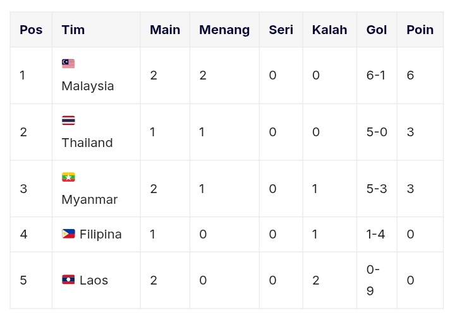Image resolution: width=455 pixels, height=318 pixels.
Task: Select the Menang column header
Action: (x=224, y=30)
